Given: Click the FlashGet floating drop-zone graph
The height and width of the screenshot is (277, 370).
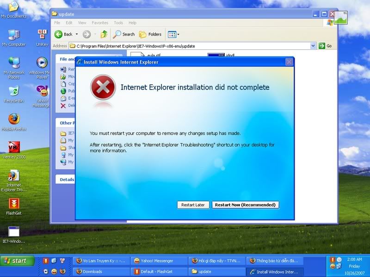Looking at the screenshot, I should (x=340, y=18).
